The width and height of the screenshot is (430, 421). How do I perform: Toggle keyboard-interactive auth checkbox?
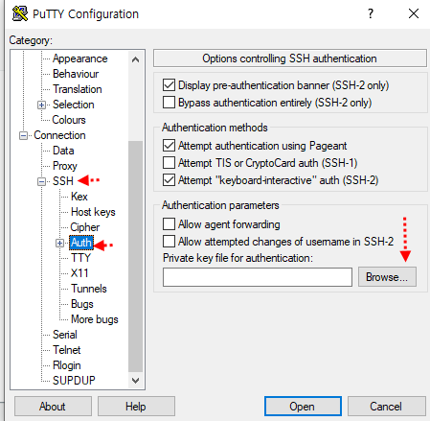[169, 180]
